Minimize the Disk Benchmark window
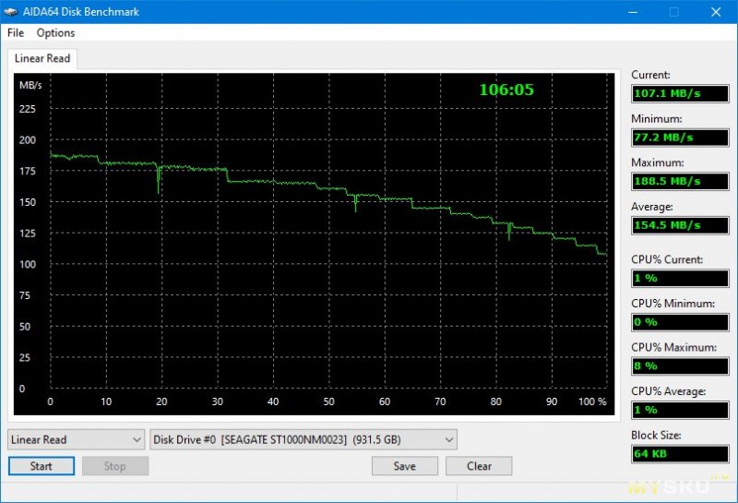 click(x=632, y=11)
